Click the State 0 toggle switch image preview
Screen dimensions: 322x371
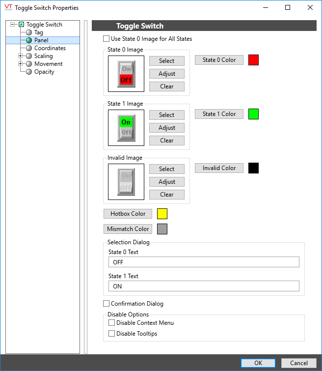[x=126, y=74]
